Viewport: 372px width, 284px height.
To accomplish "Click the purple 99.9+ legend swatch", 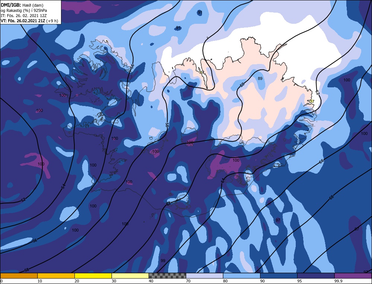I will (x=353, y=275).
